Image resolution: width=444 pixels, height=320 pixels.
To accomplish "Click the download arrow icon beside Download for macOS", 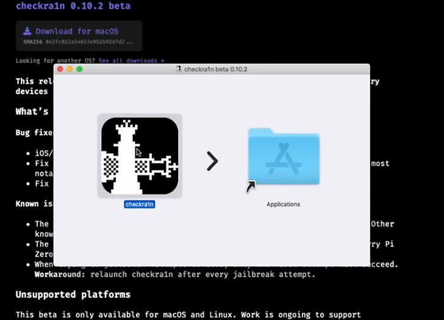I will point(27,31).
